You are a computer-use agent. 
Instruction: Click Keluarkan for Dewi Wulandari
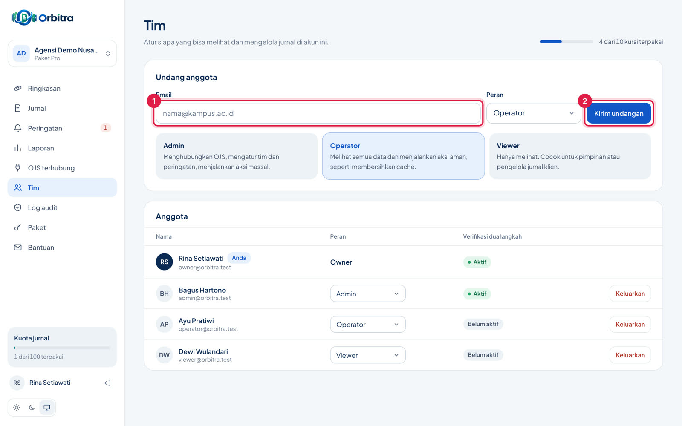click(x=630, y=355)
